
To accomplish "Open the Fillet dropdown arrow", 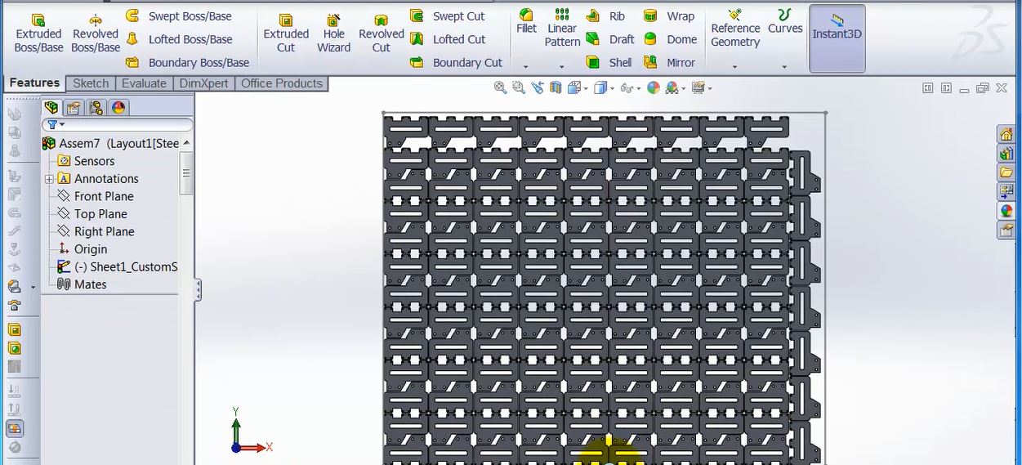I will (x=526, y=67).
